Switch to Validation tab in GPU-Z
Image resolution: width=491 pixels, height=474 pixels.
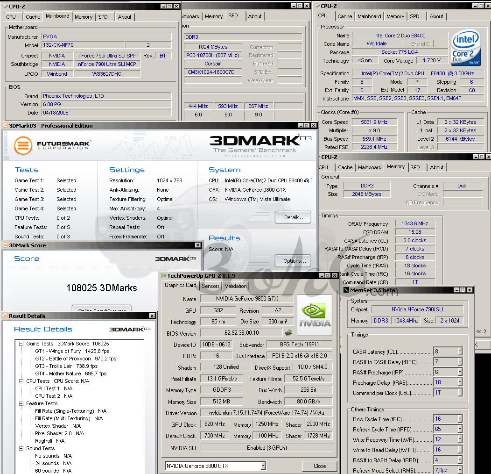[x=236, y=286]
